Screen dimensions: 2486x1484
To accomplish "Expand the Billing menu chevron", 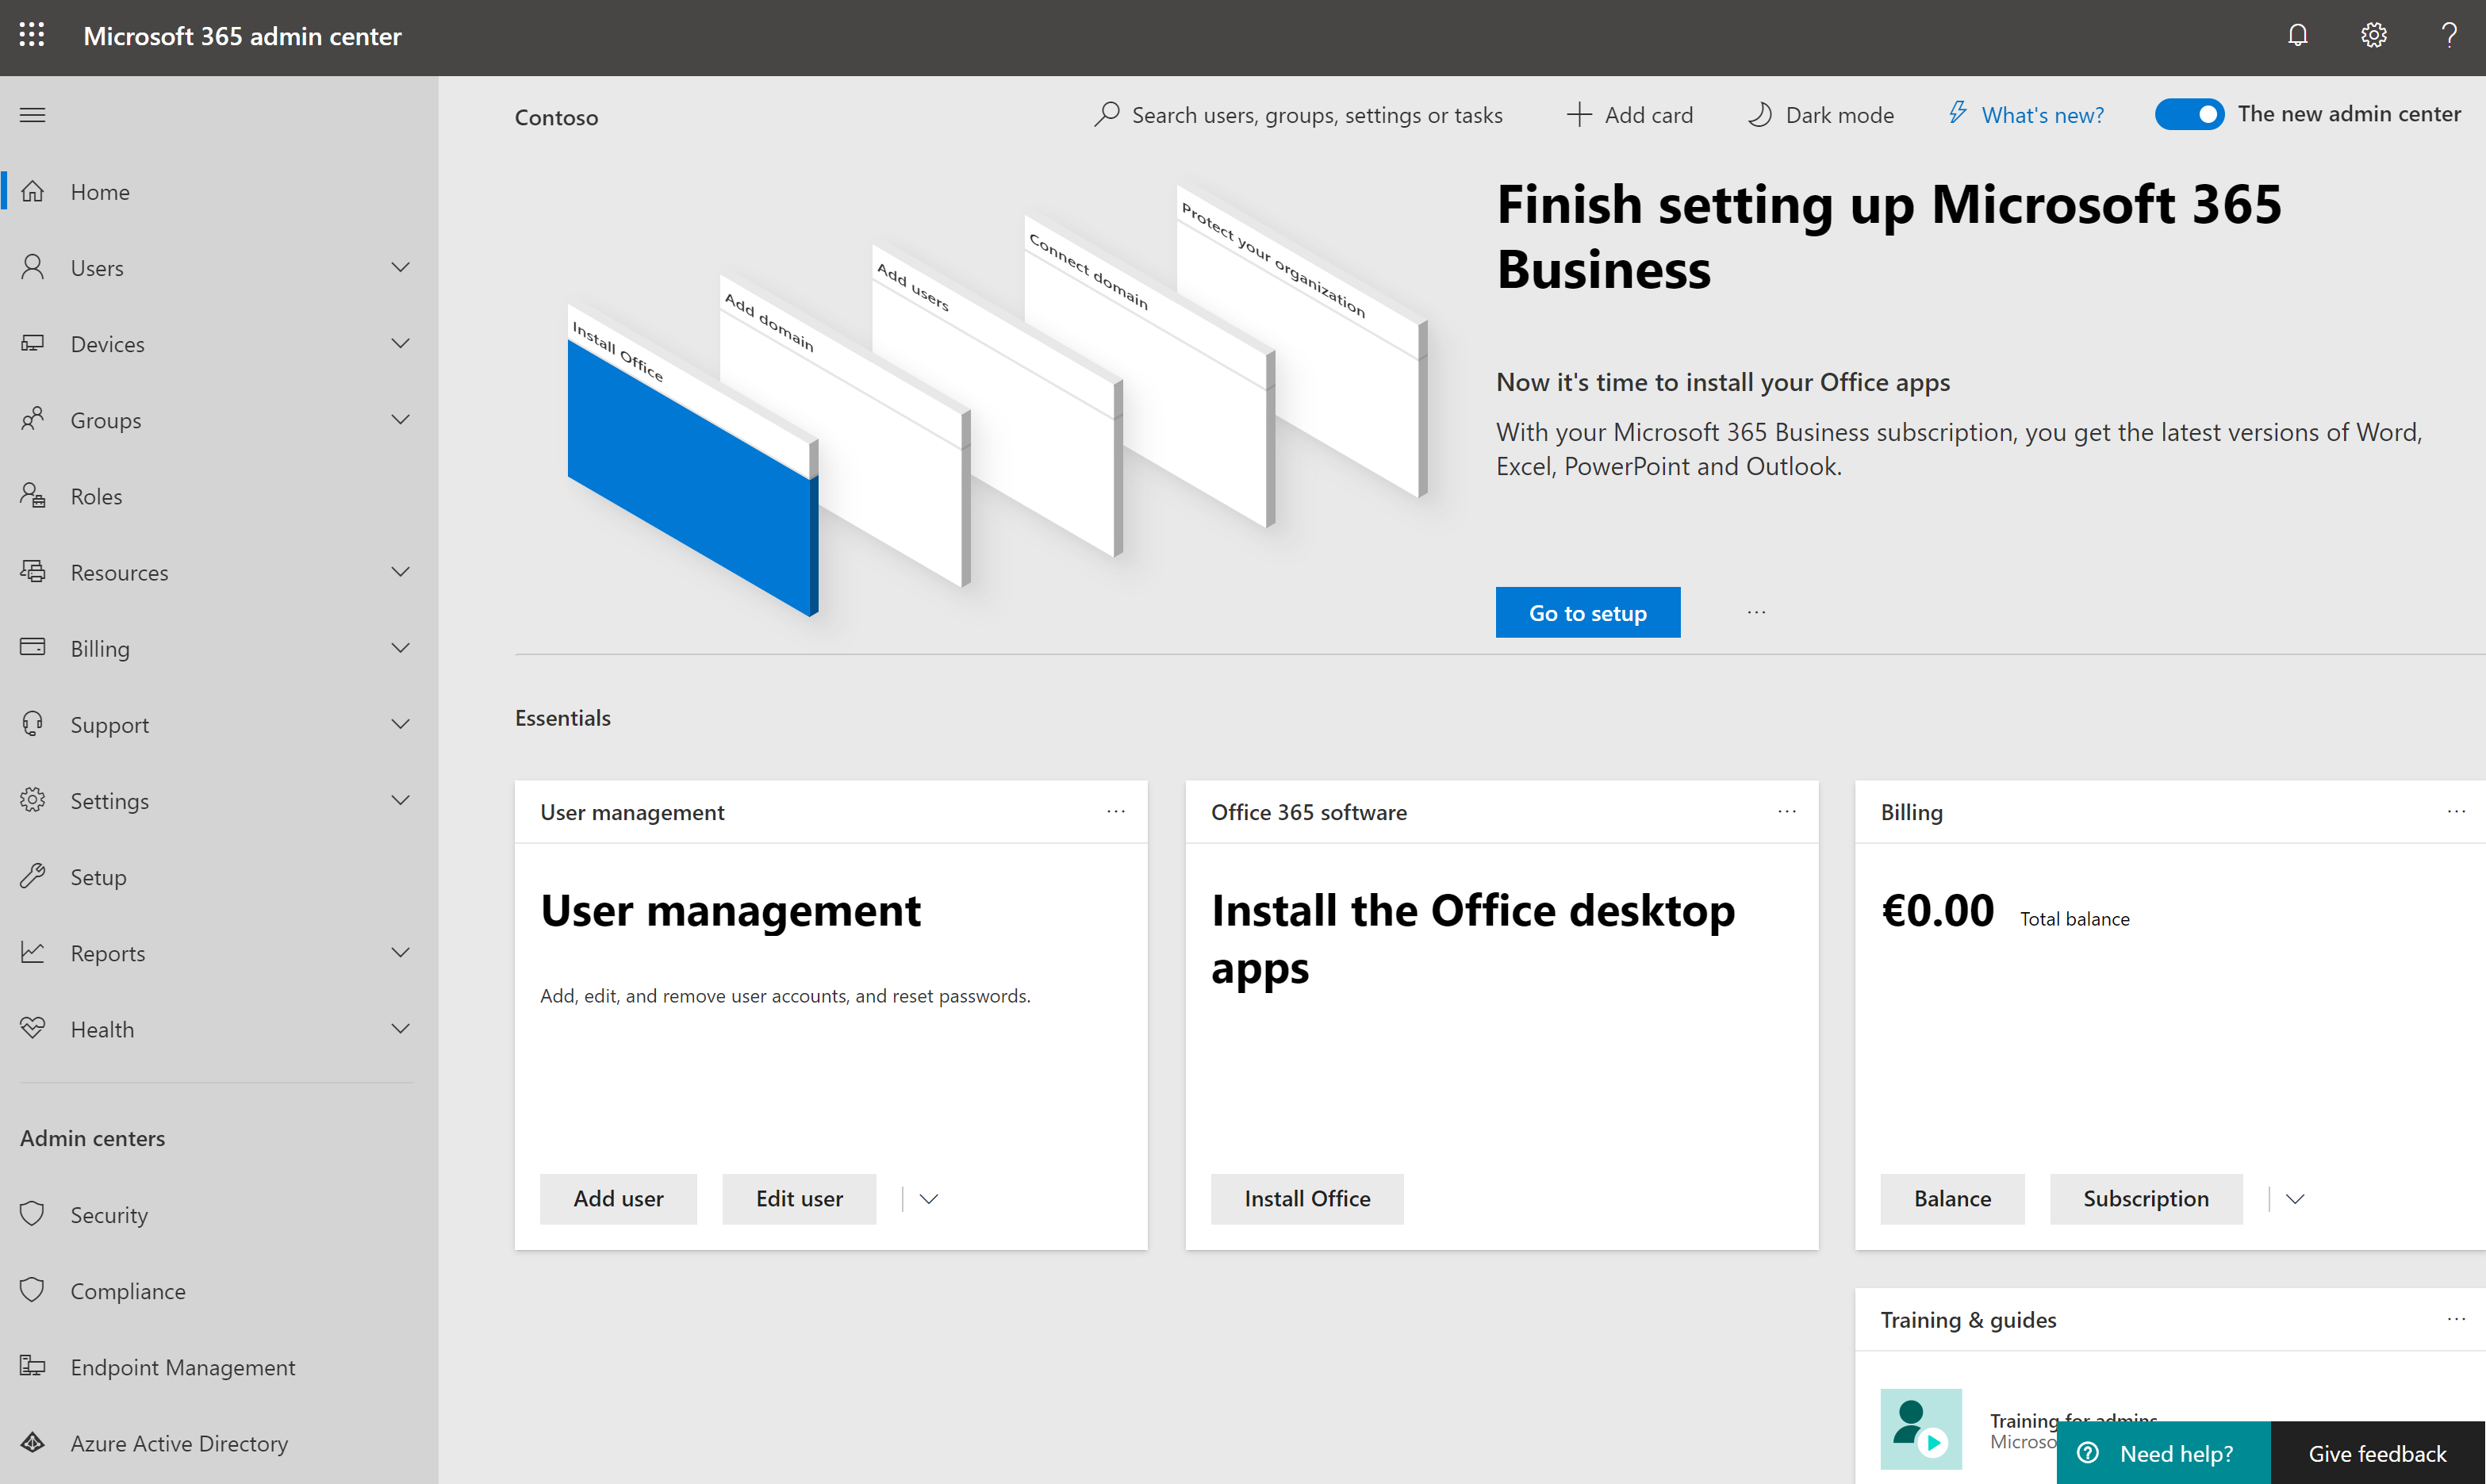I will (401, 647).
